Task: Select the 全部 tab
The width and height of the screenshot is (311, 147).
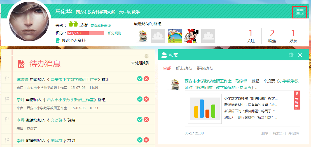Action: (x=167, y=68)
